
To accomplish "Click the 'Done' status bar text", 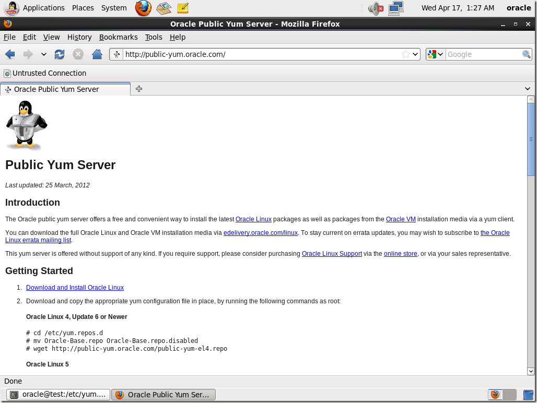I will click(x=13, y=381).
